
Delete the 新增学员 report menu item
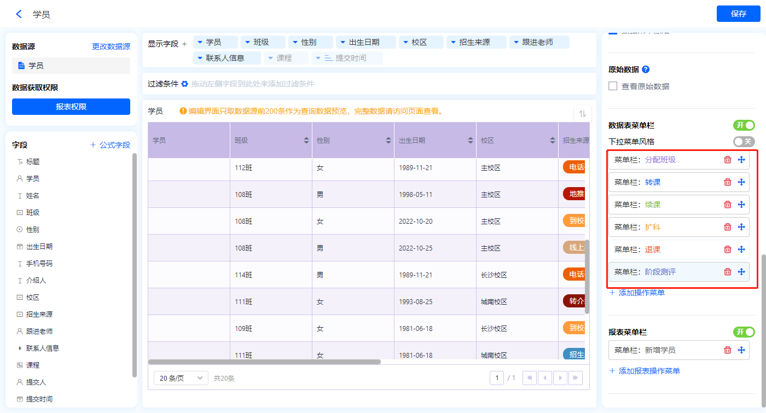click(727, 350)
